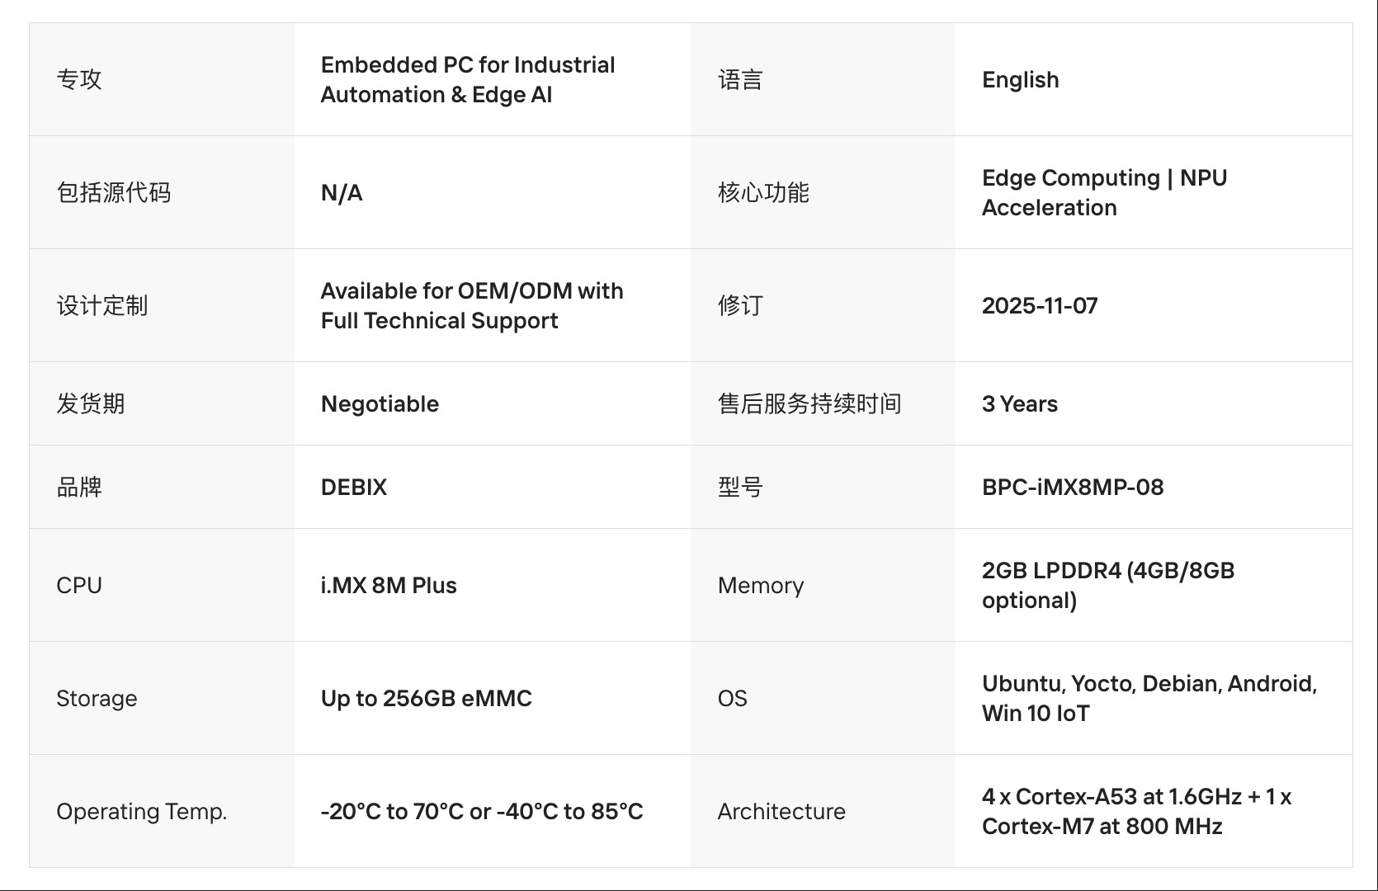Select the Embedded PC for Industrial Automation text
1378x891 pixels.
[x=467, y=79]
